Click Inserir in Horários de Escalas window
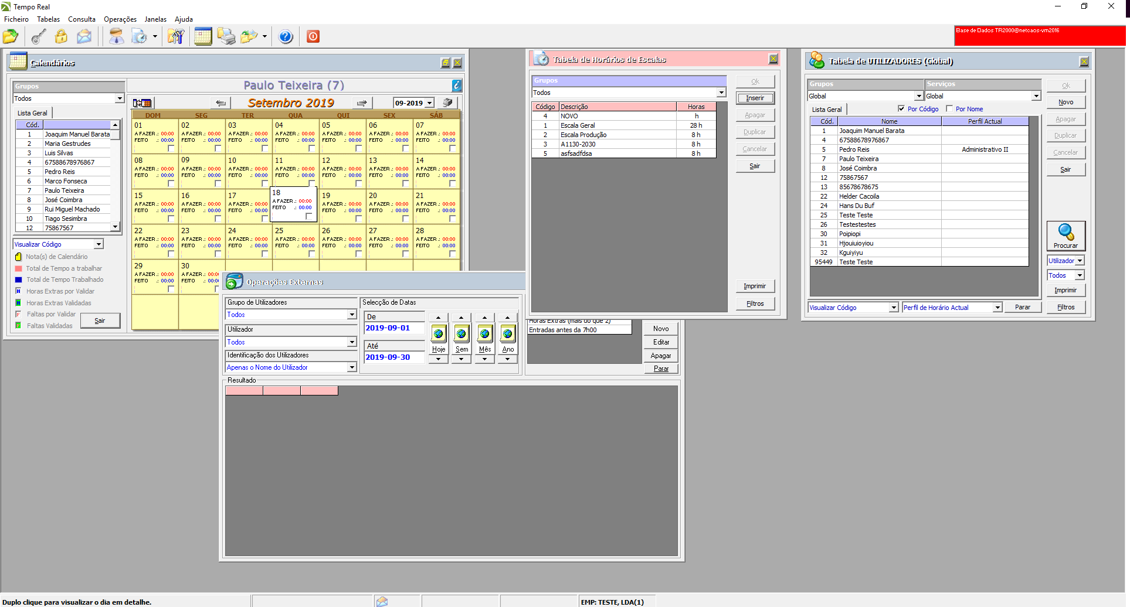1130x607 pixels. [x=755, y=98]
